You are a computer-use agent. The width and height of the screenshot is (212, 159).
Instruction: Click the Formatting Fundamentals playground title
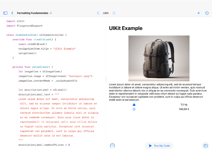tap(32, 13)
